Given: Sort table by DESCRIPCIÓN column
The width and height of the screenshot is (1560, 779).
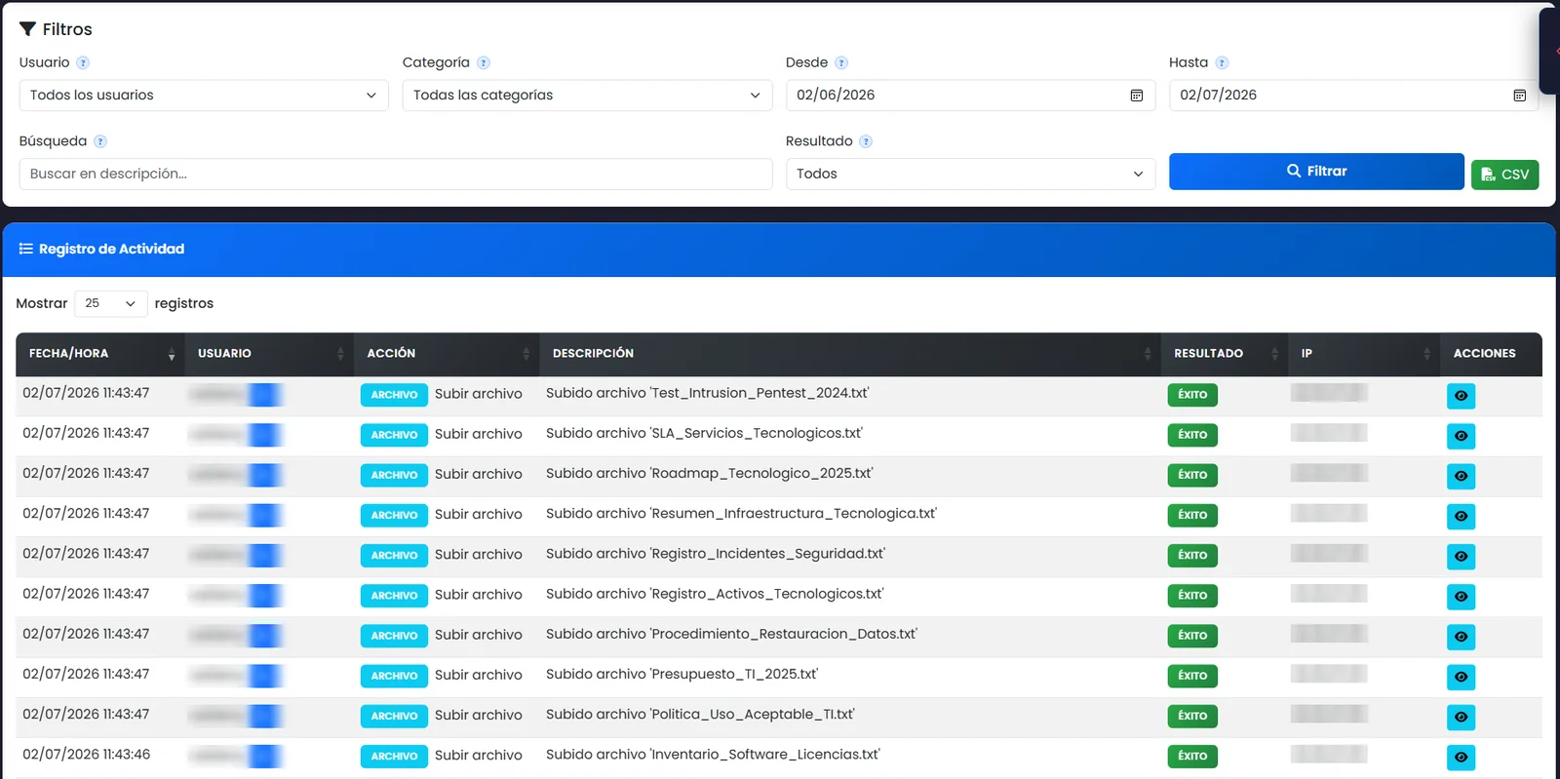Looking at the screenshot, I should coord(850,354).
